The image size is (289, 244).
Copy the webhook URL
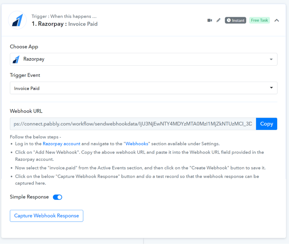click(x=267, y=124)
